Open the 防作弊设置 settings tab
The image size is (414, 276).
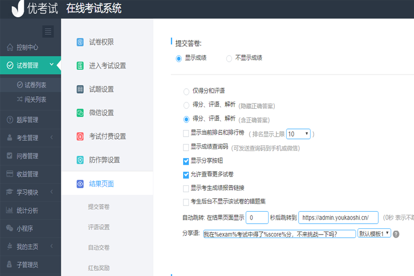tap(107, 160)
